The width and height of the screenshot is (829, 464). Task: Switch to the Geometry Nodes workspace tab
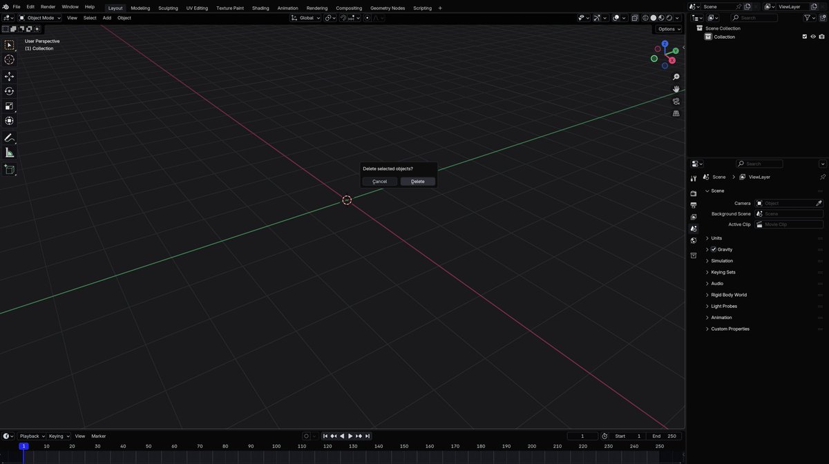coord(388,8)
